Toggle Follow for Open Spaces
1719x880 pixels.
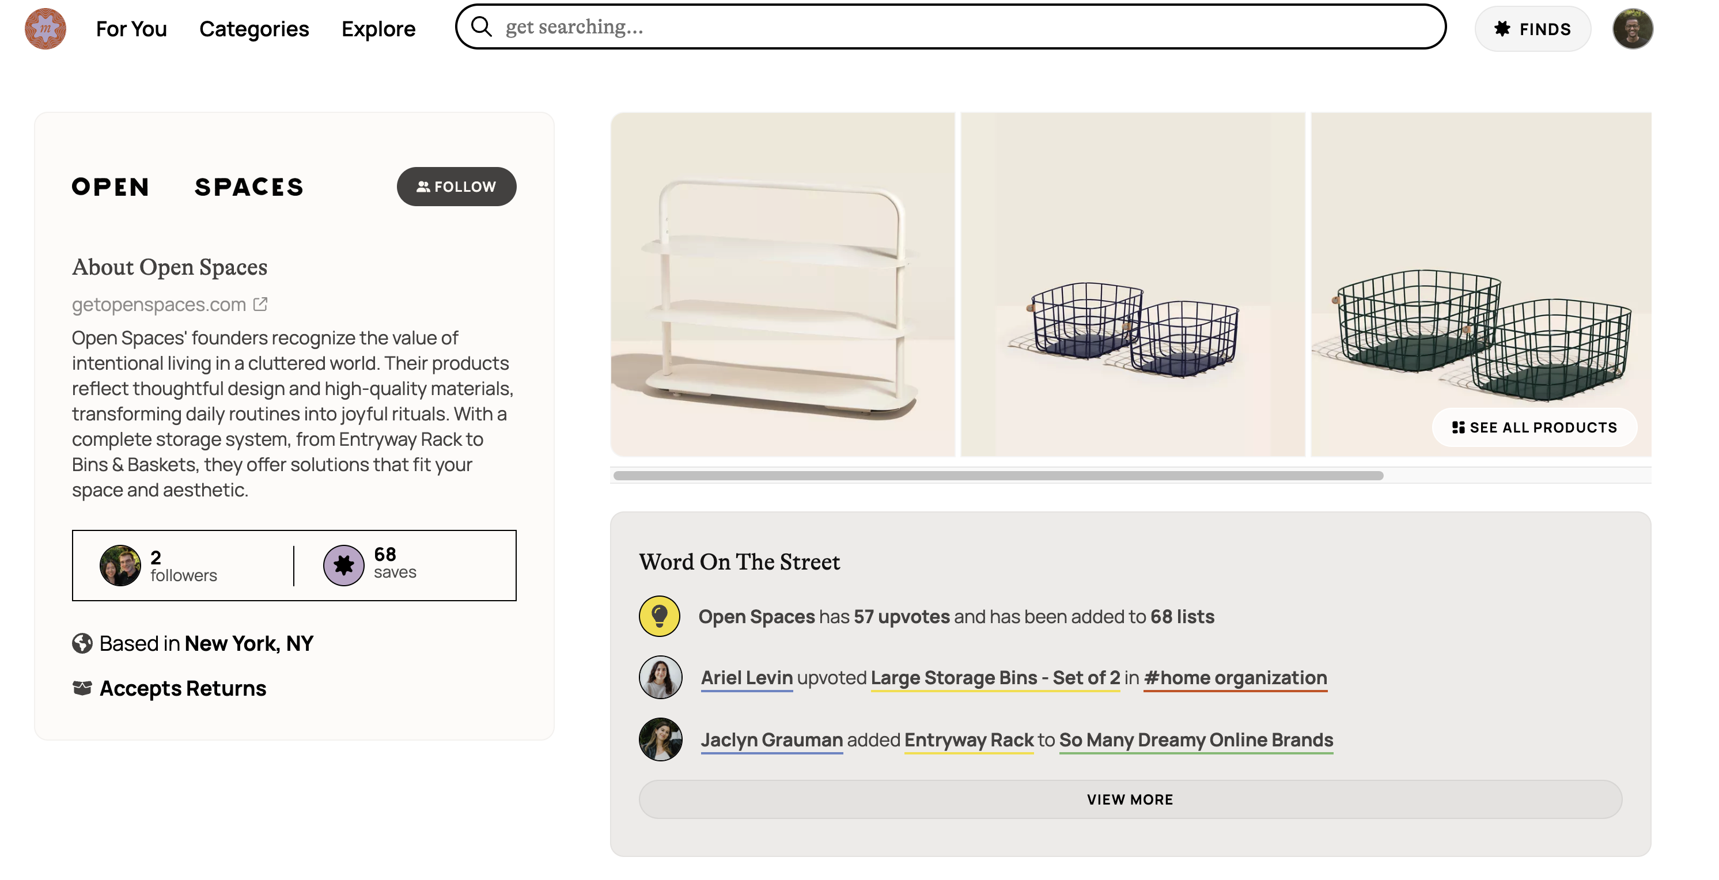[456, 187]
